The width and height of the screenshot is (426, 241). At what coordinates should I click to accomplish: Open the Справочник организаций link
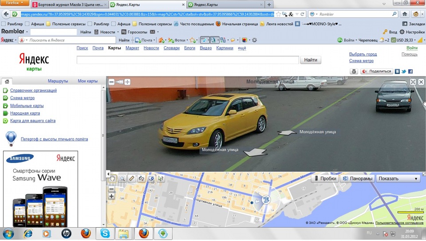pos(33,91)
